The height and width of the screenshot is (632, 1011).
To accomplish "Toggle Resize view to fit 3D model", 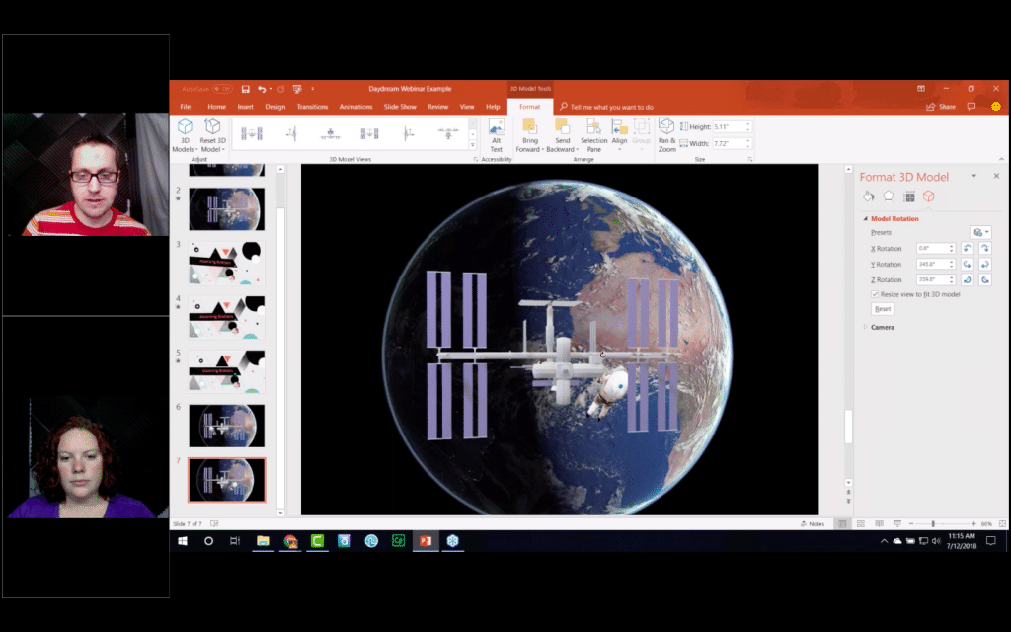I will pyautogui.click(x=876, y=294).
